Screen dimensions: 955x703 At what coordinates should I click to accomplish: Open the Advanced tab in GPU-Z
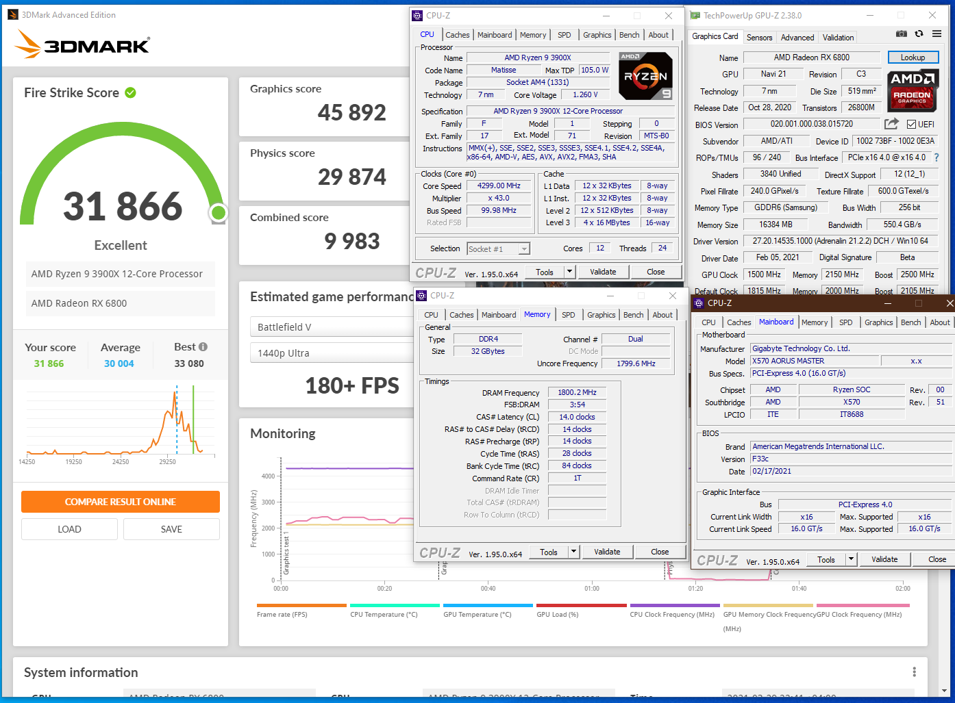click(797, 38)
